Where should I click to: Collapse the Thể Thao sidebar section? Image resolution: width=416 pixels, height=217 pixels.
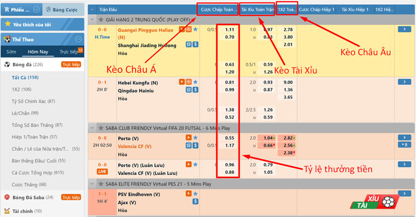coord(78,39)
